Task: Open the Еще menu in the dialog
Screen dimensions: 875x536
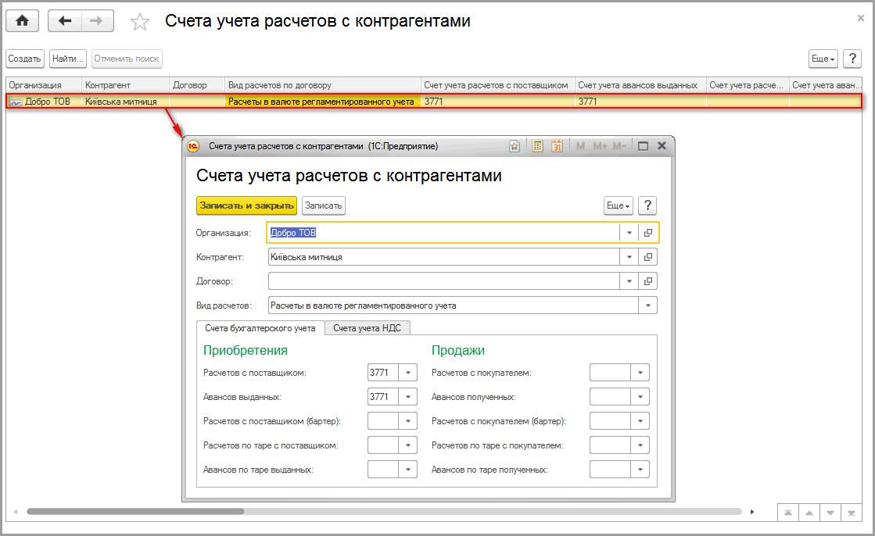Action: pyautogui.click(x=618, y=205)
